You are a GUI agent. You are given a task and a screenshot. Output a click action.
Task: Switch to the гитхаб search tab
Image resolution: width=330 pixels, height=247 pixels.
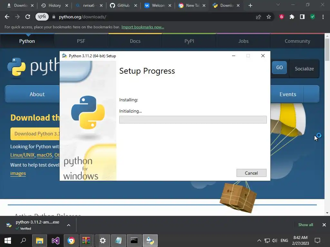coord(89,5)
